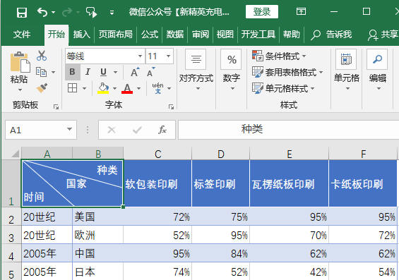The image size is (399, 280).
Task: Apply cell borders icon
Action: tap(72, 88)
